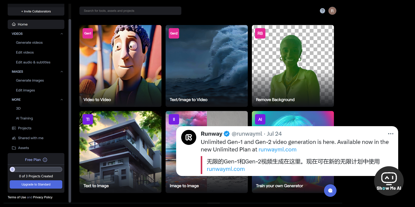415x207 pixels.
Task: Click the progress bar's 0 handle
Action: pos(12,169)
